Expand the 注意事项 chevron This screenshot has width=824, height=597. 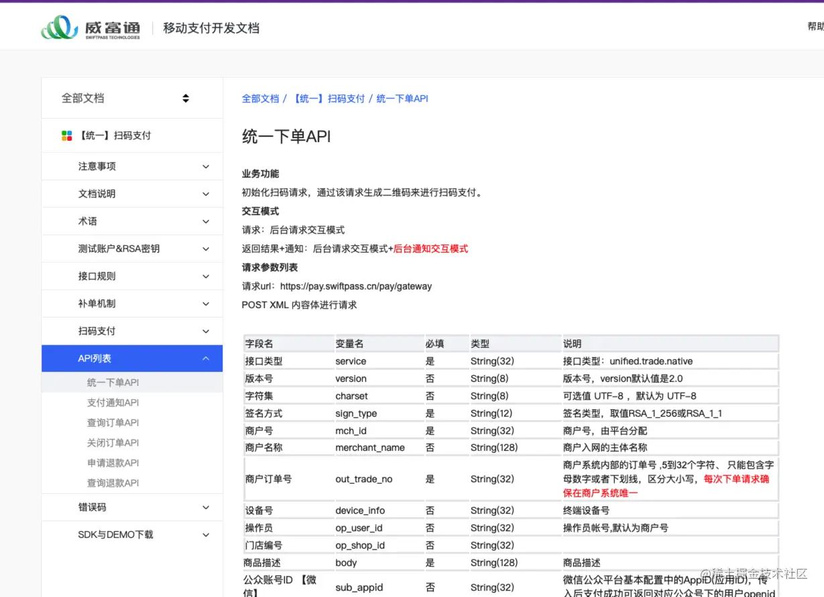tap(206, 166)
